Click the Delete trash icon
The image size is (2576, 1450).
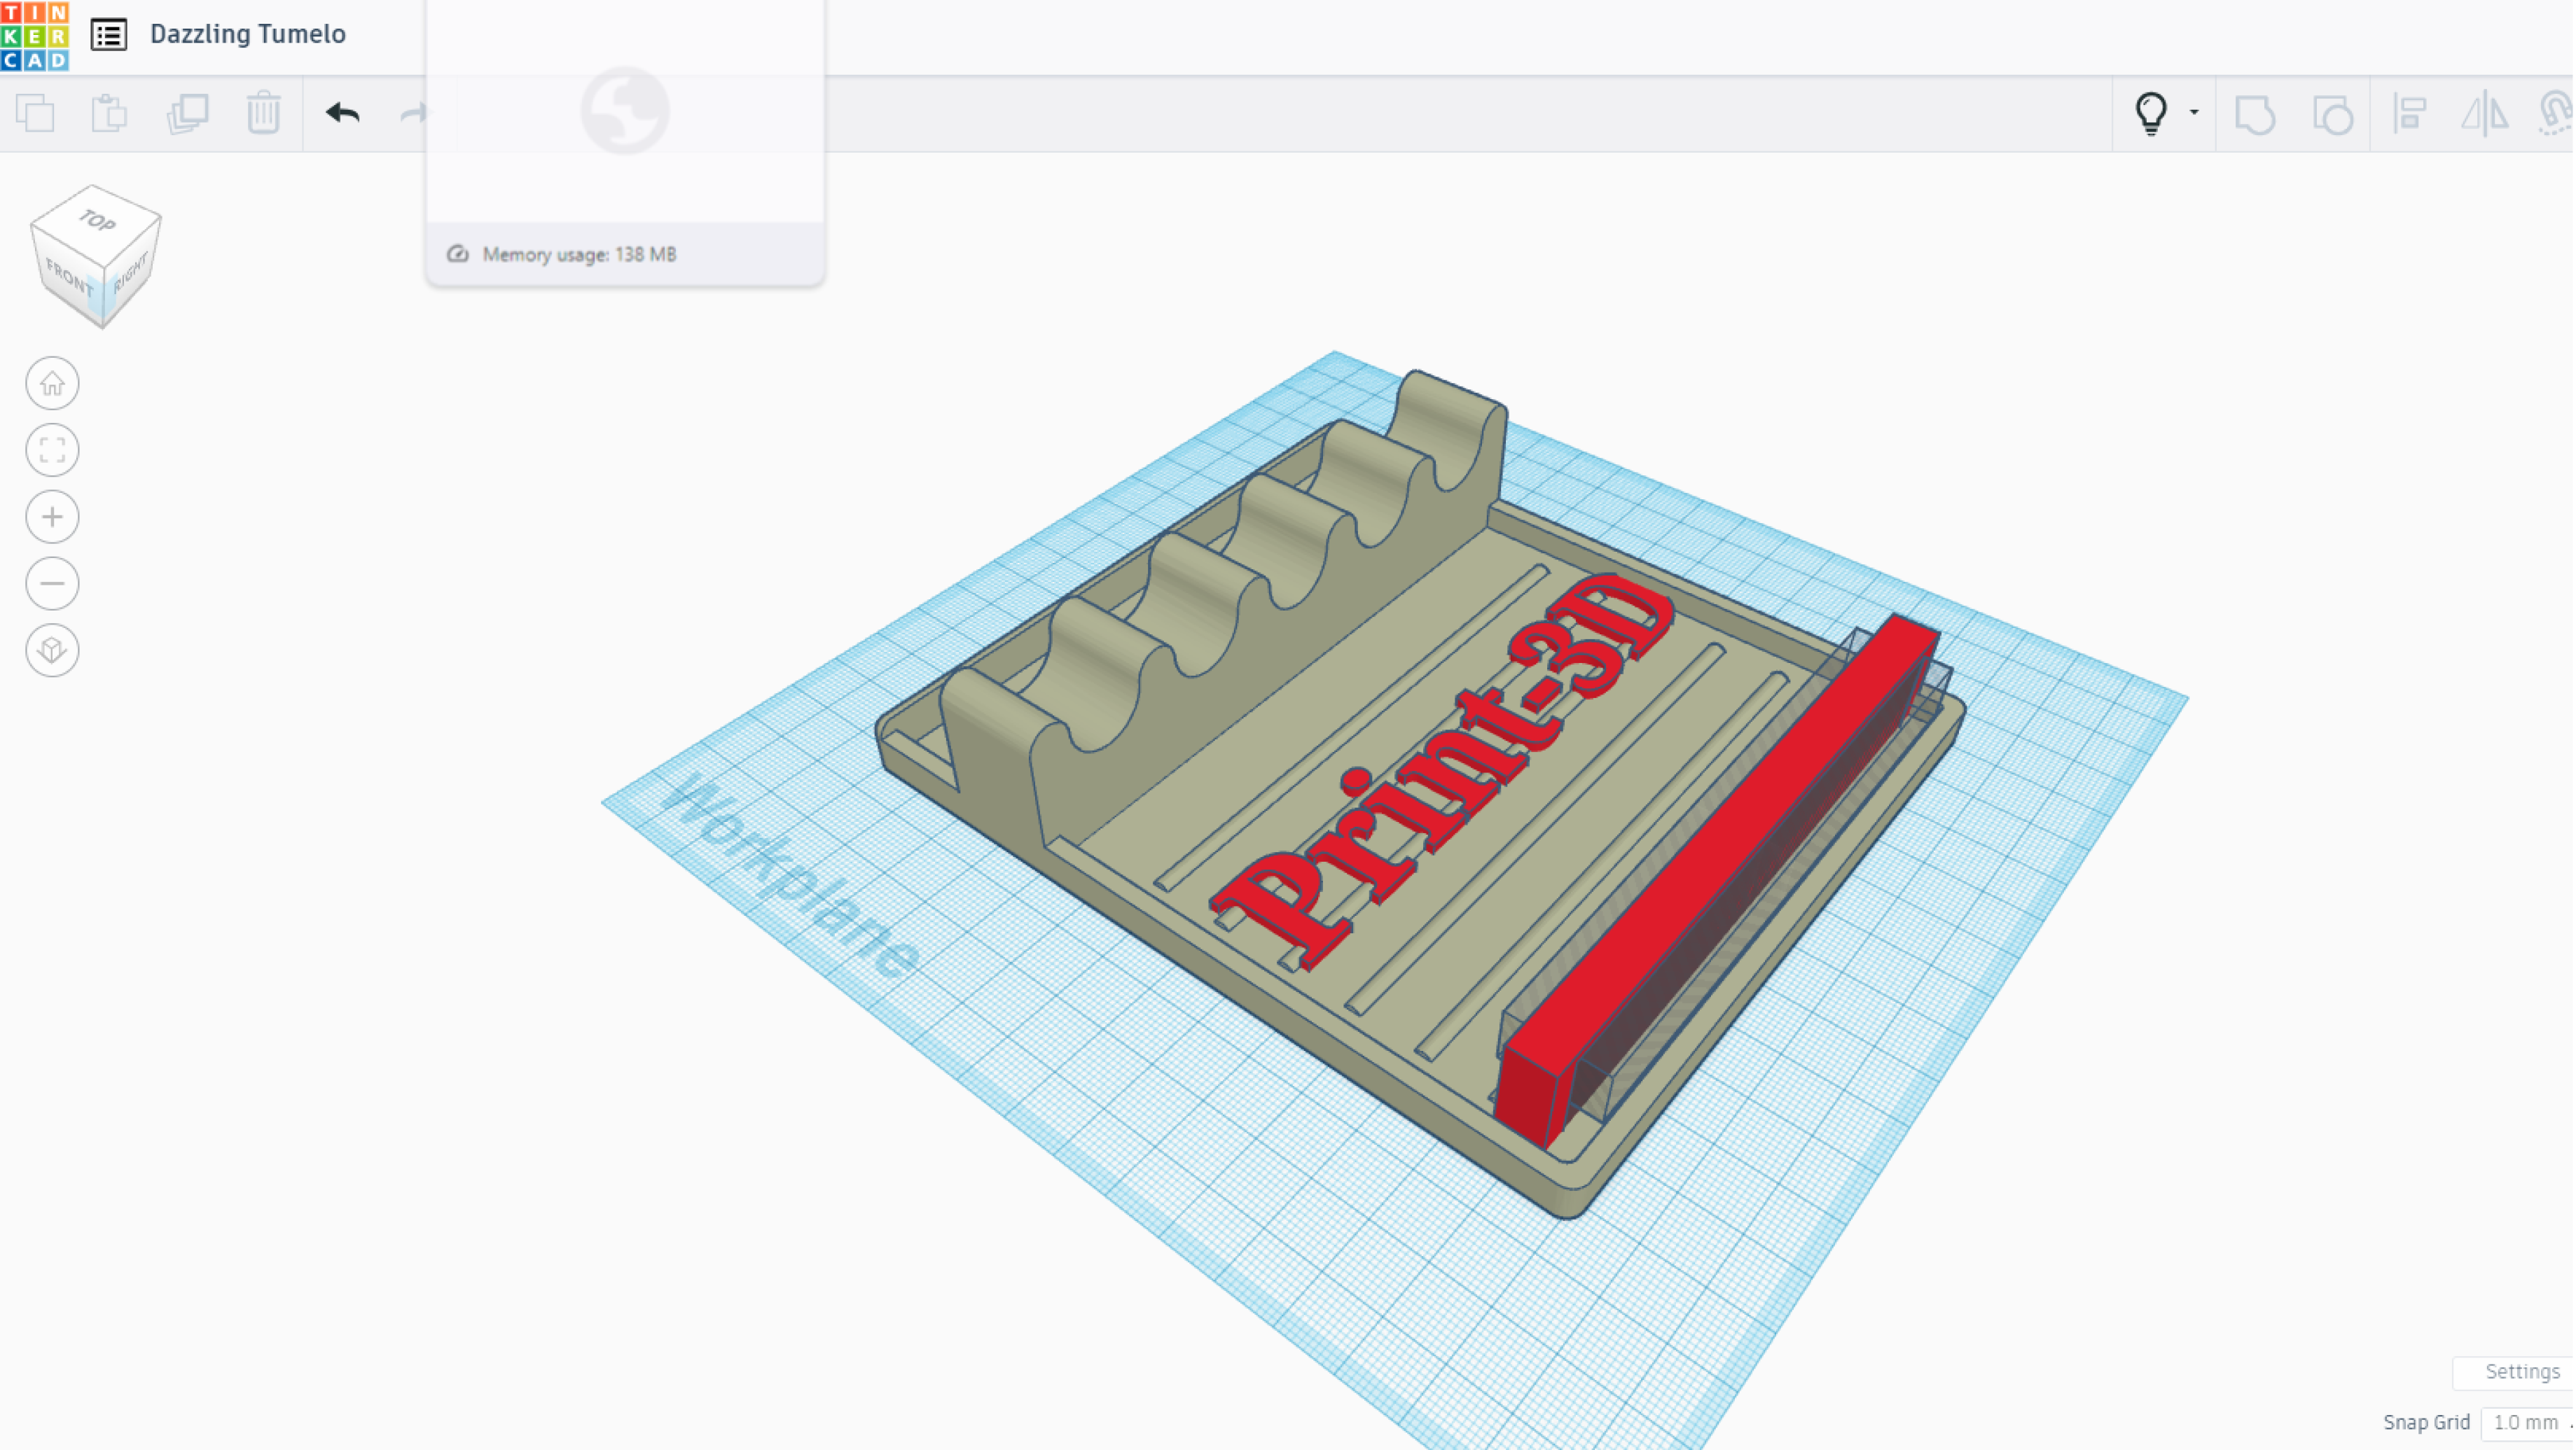tap(263, 113)
